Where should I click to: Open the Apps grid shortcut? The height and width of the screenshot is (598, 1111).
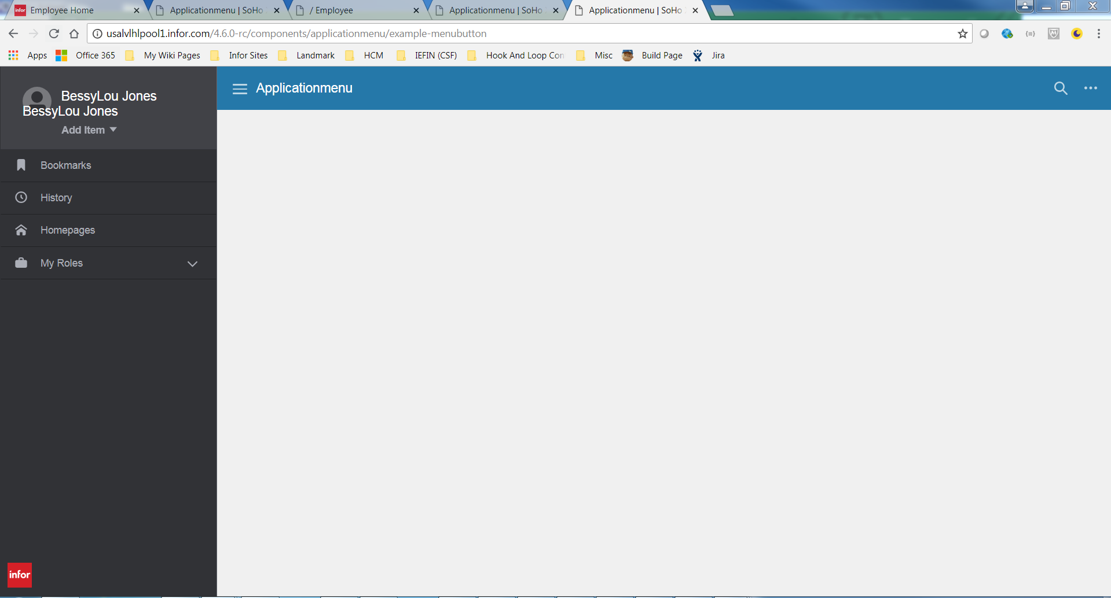[x=27, y=56]
